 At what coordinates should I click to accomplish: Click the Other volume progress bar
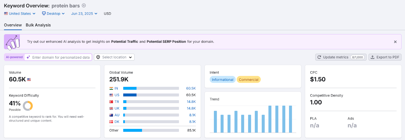[151, 130]
